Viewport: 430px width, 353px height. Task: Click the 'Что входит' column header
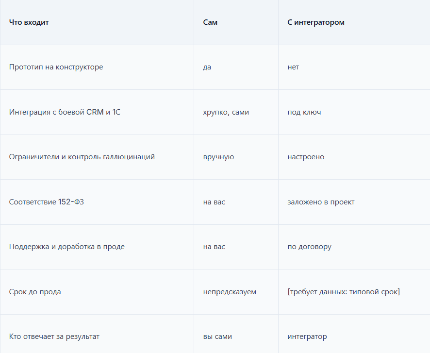pyautogui.click(x=29, y=22)
